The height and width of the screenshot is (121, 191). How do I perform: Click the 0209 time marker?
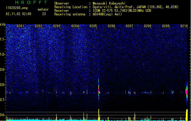pyautogui.click(x=166, y=26)
